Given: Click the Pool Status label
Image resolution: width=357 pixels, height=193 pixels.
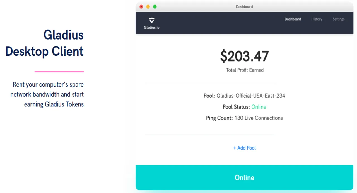Looking at the screenshot, I should (236, 107).
